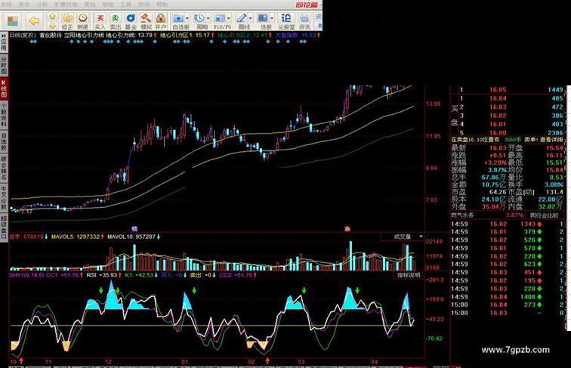
Task: Click the MAVOL5: 1297332 value
Action: click(x=75, y=237)
